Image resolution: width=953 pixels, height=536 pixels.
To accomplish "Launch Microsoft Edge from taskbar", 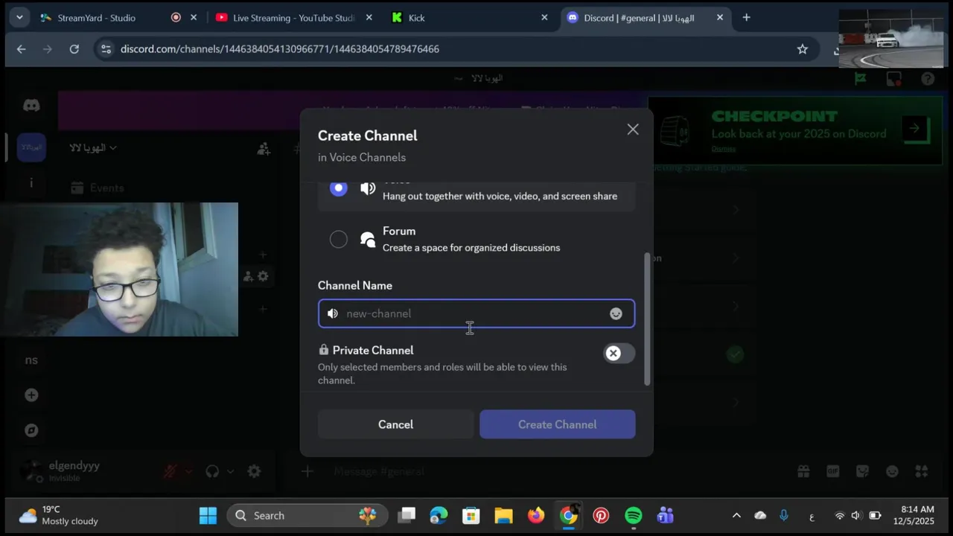I will [x=439, y=515].
